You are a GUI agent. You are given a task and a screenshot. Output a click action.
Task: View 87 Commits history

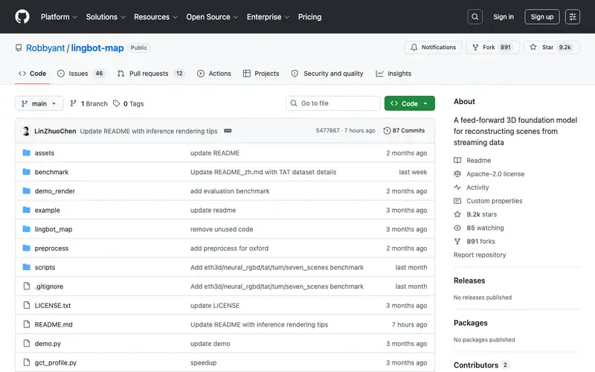404,131
